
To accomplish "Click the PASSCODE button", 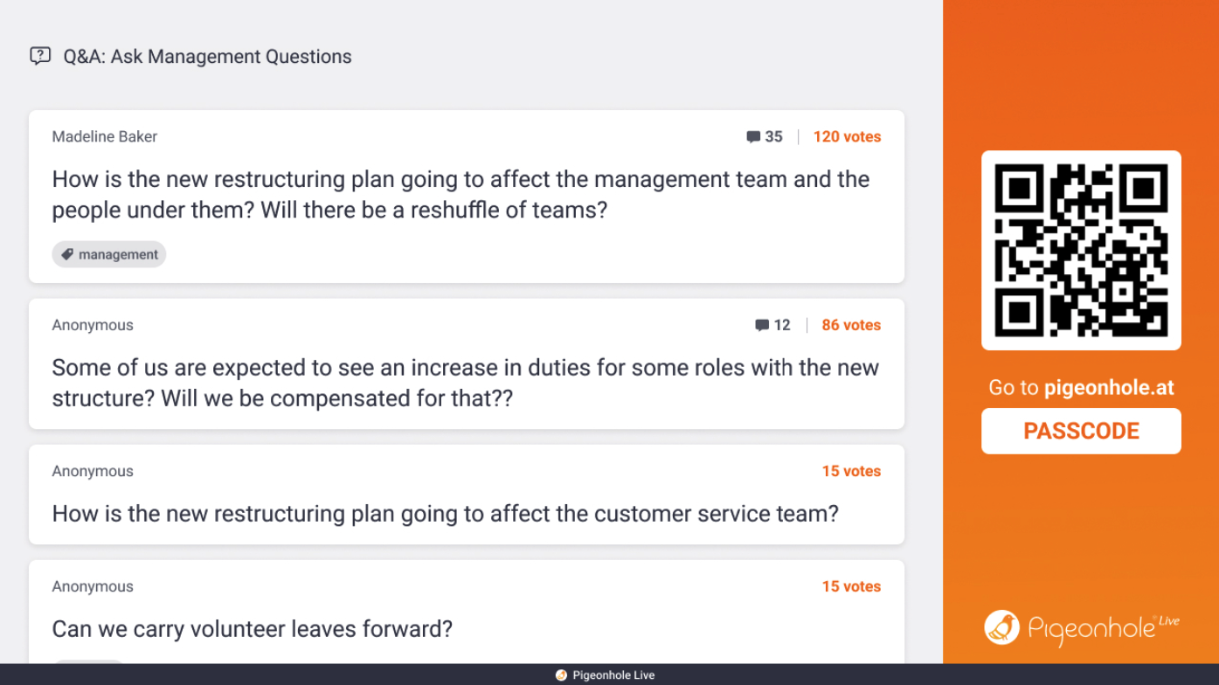I will pos(1081,432).
